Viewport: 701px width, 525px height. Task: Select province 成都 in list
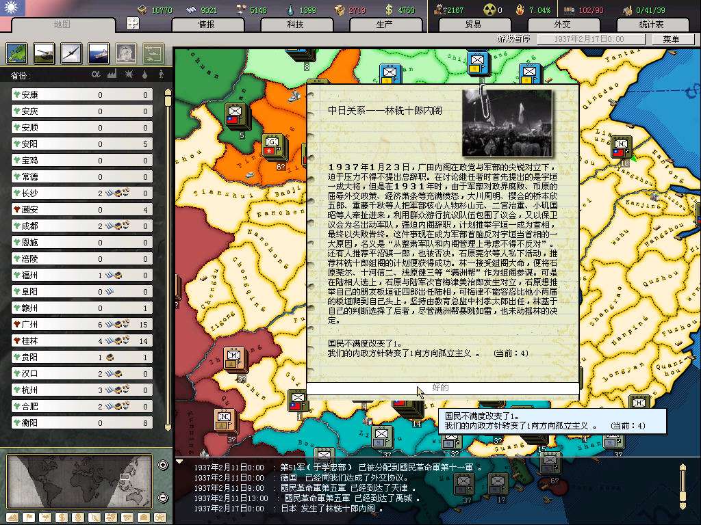coord(82,226)
